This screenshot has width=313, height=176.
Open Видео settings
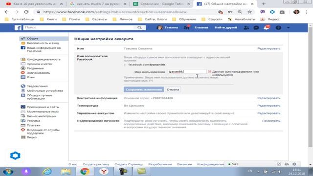(32, 137)
